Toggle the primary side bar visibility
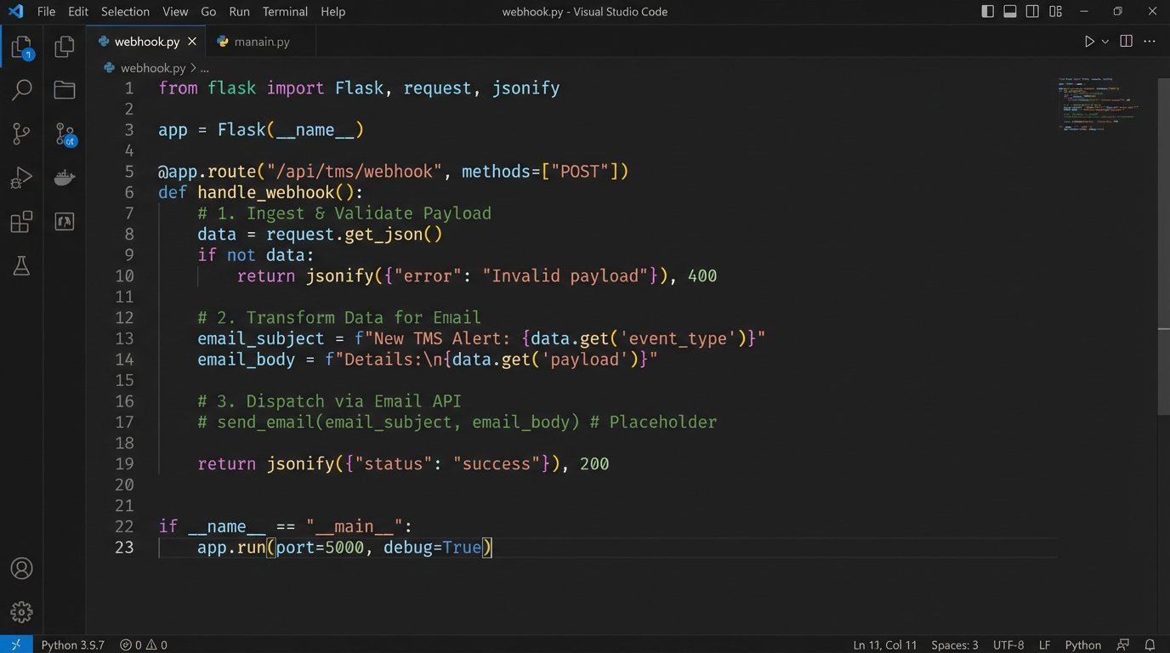The height and width of the screenshot is (653, 1170). click(x=987, y=12)
